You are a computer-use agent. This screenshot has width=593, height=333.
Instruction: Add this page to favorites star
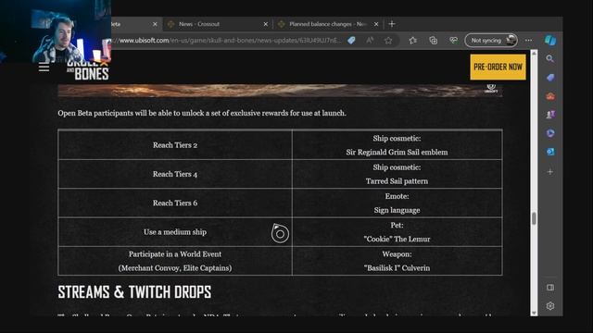pos(388,41)
